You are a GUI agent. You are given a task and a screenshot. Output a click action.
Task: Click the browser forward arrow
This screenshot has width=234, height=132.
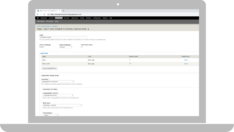(x=41, y=14)
